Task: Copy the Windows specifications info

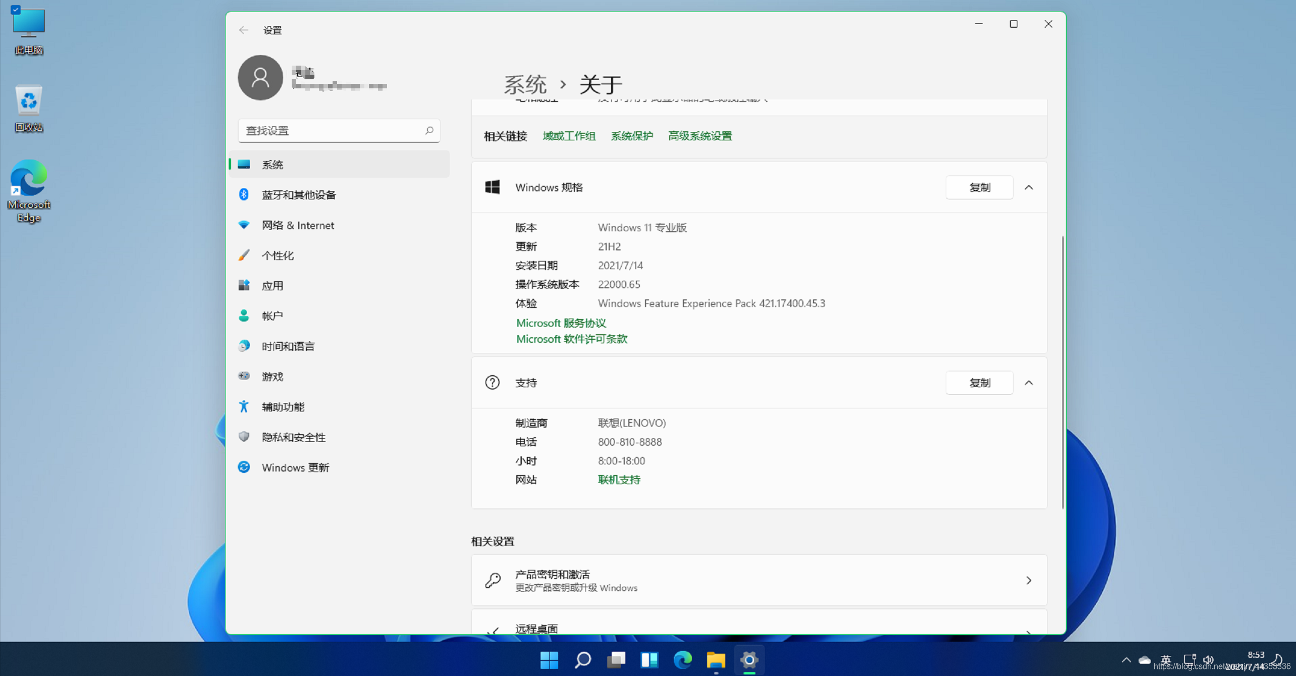Action: pos(979,188)
